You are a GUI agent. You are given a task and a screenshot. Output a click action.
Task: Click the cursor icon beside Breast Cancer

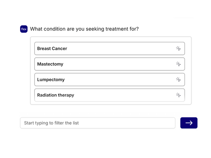(178, 49)
